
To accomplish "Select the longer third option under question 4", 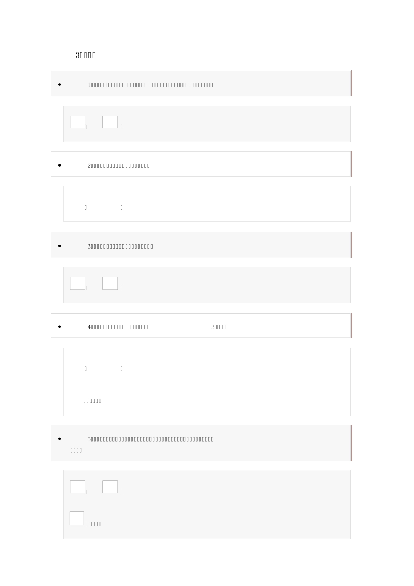I will tap(92, 401).
